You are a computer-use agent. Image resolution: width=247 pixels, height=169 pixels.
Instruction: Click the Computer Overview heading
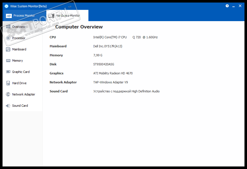point(79,27)
